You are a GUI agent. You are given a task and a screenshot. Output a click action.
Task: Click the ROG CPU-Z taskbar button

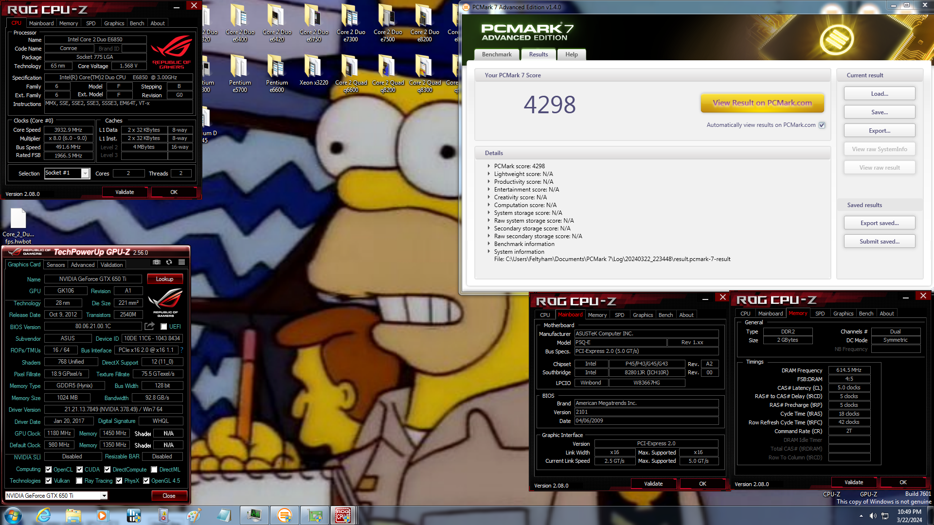[343, 515]
